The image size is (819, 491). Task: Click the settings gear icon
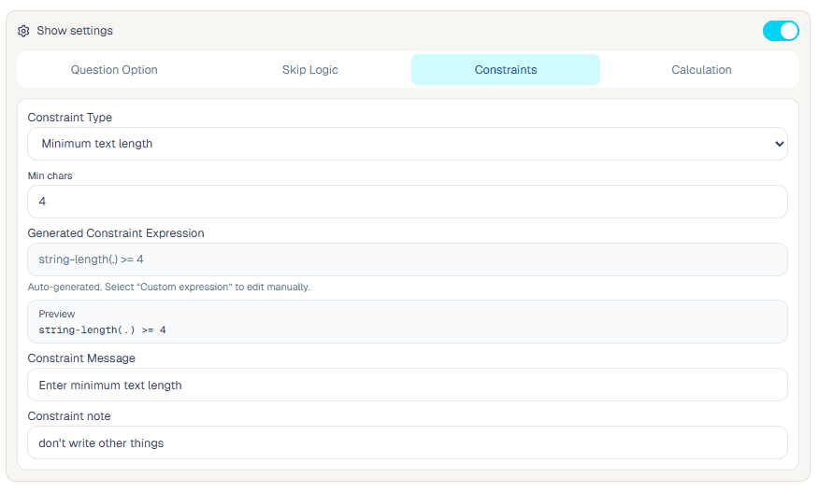23,31
